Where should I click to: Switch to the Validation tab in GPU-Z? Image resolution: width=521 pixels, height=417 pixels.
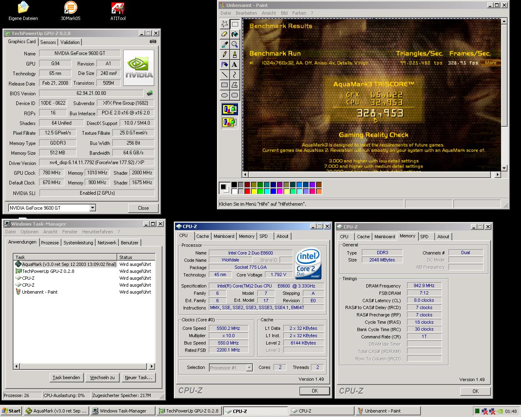tap(70, 42)
